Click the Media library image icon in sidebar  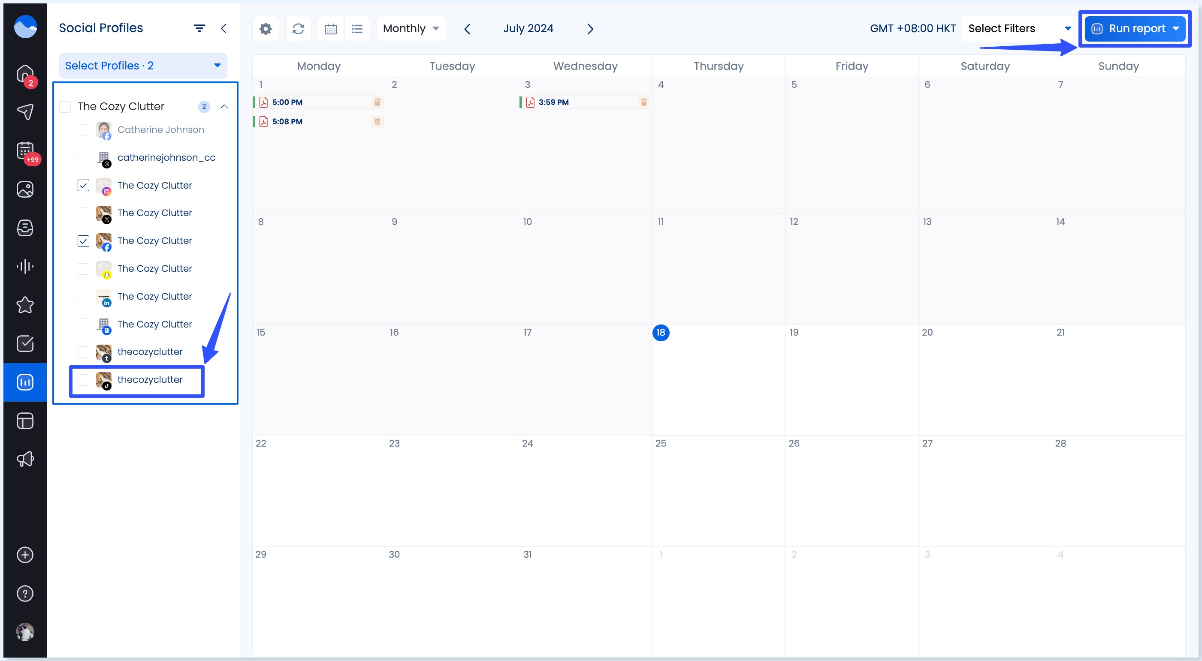click(x=24, y=189)
